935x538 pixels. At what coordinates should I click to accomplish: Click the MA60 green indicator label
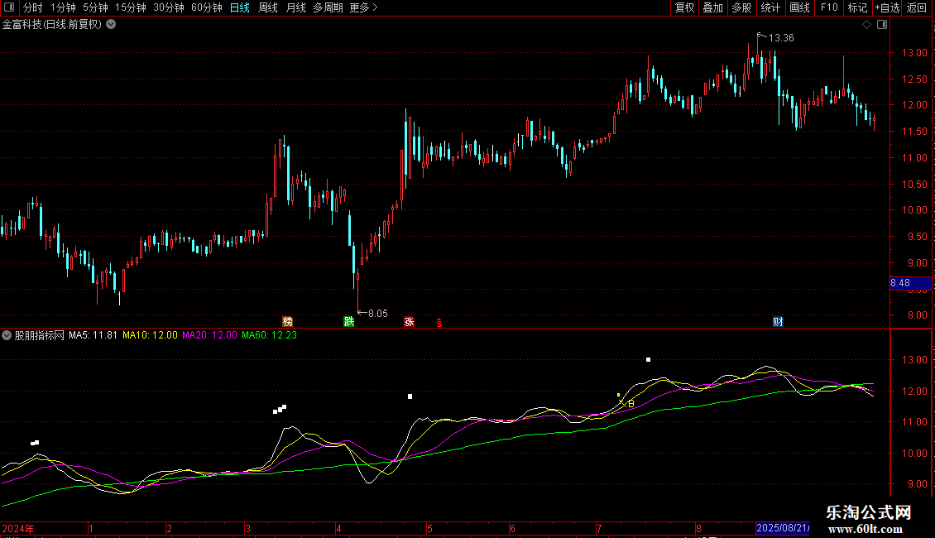click(x=269, y=335)
